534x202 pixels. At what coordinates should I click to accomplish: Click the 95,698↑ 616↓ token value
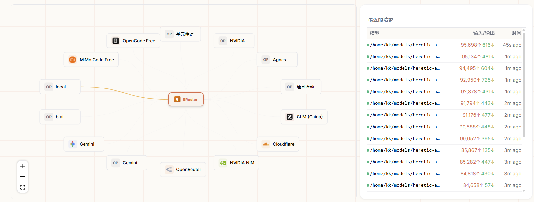click(x=478, y=45)
